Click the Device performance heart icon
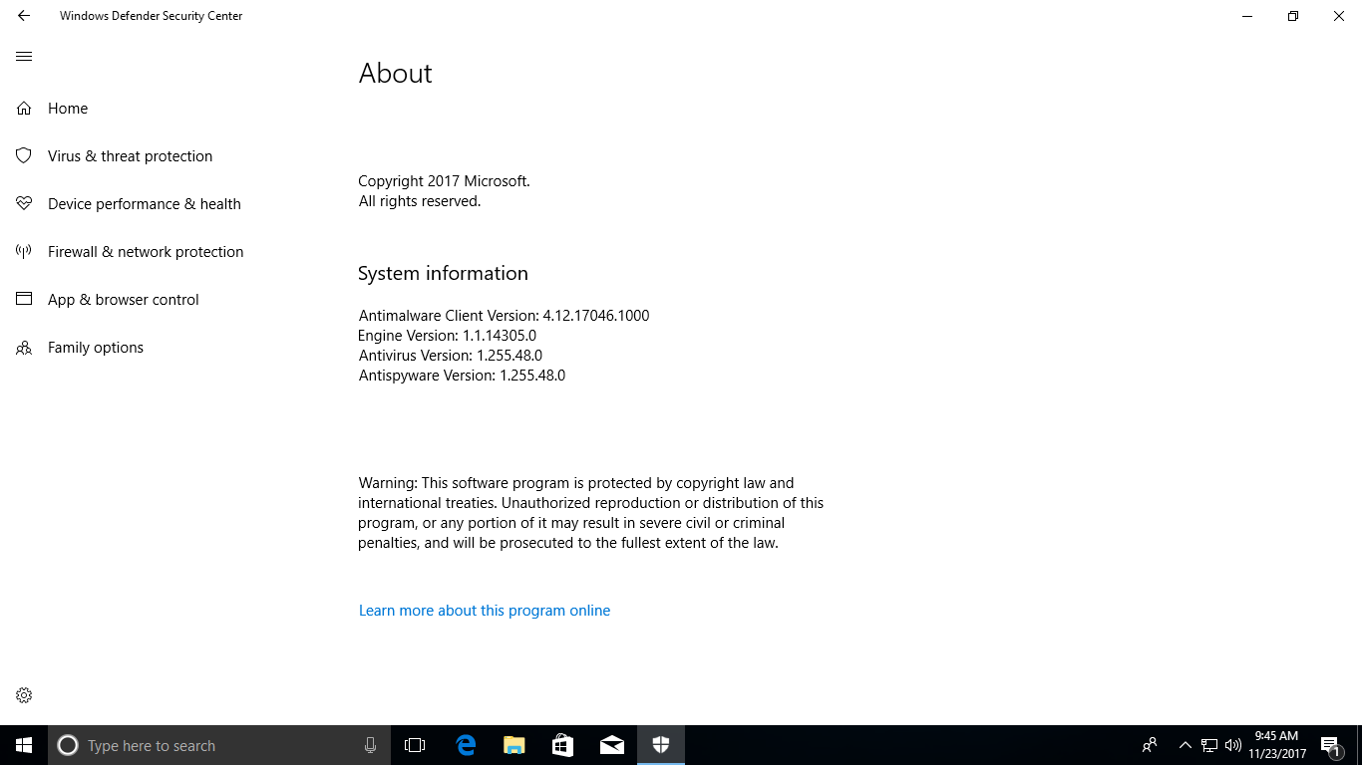This screenshot has width=1362, height=765. pos(24,204)
